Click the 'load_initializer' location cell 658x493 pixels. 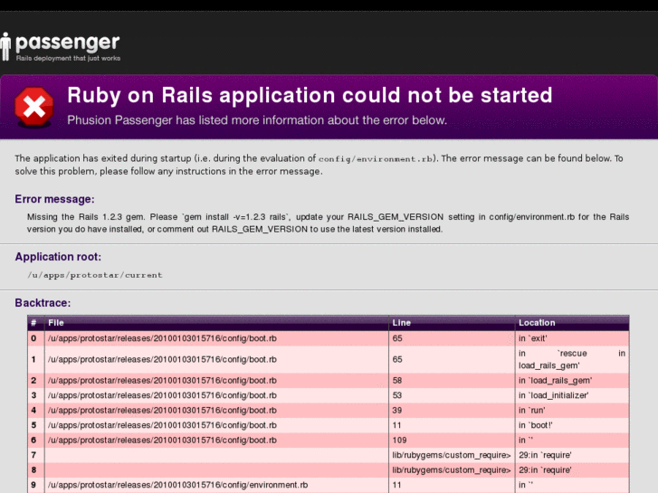pos(553,395)
